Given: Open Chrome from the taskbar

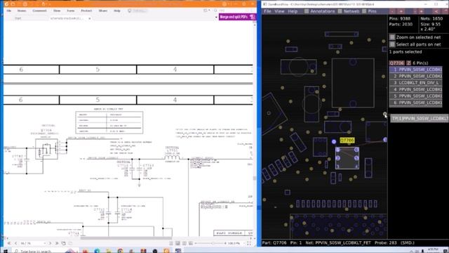Looking at the screenshot, I should [120, 251].
